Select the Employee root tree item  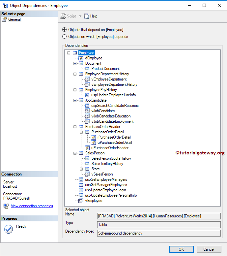(x=87, y=53)
